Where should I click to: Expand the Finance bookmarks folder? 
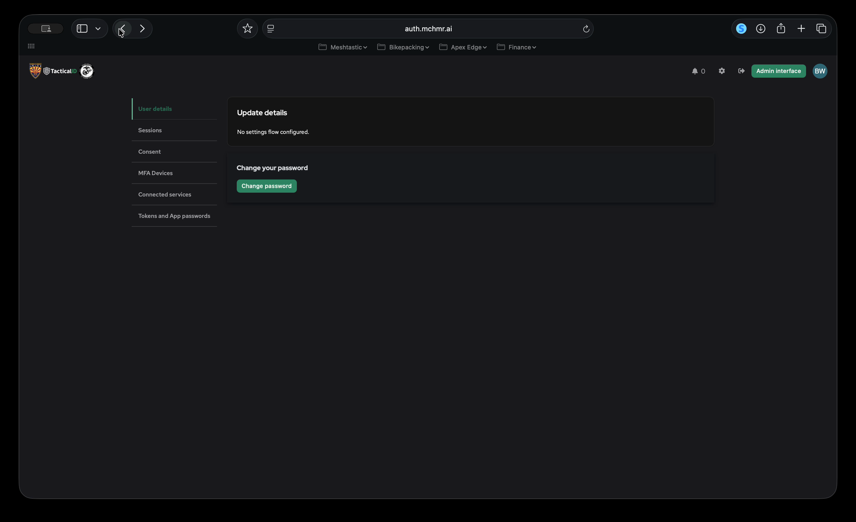[516, 47]
